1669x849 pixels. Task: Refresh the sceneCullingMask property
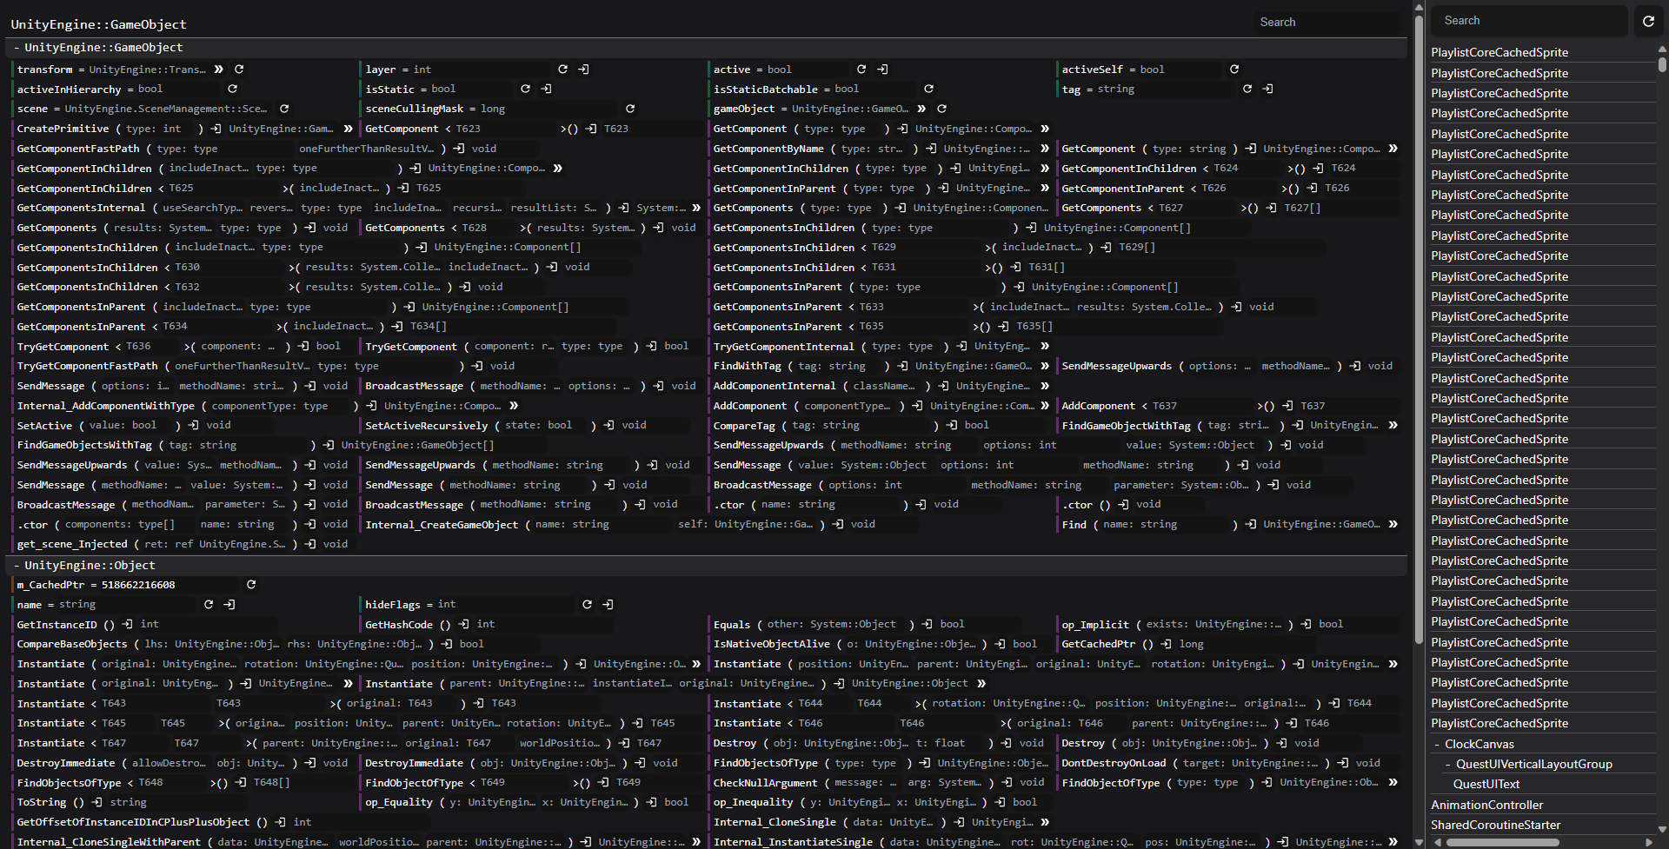(x=630, y=109)
